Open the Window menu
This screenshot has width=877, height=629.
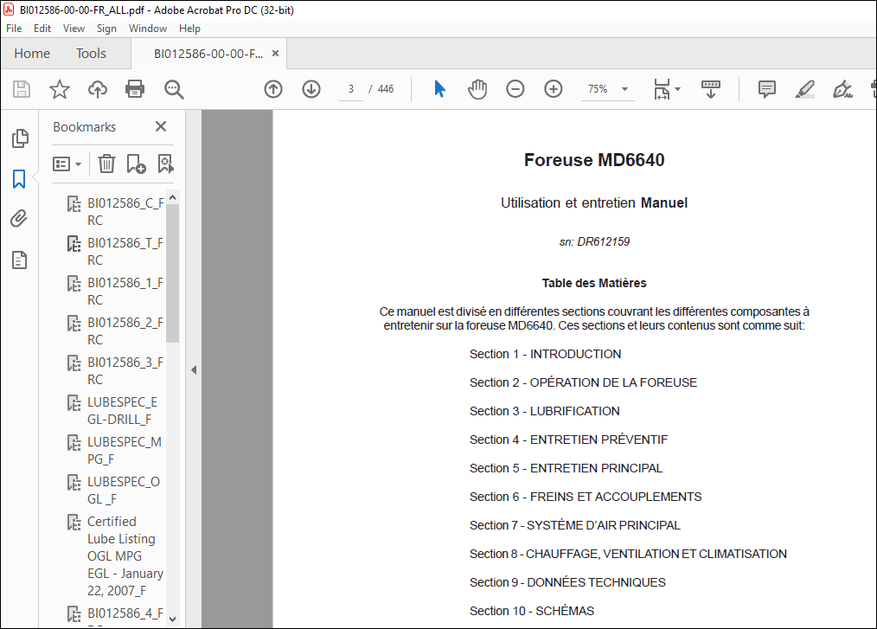tap(148, 29)
